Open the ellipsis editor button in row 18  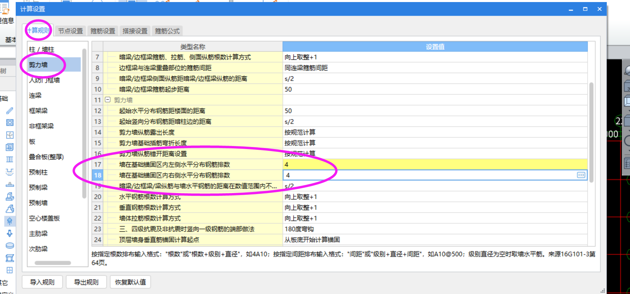[581, 175]
